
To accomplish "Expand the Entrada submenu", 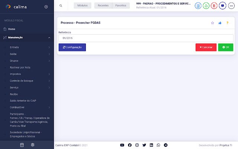I will tap(27, 47).
